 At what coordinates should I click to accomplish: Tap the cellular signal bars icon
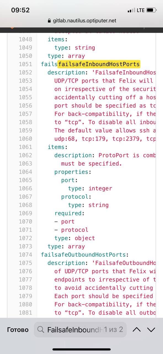click(x=132, y=11)
